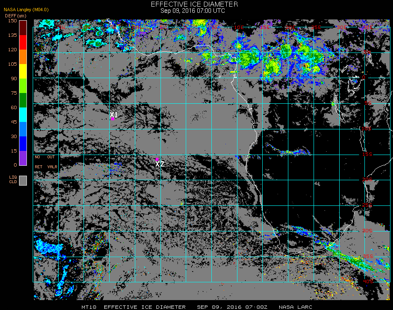393x310 pixels.
Task: Click the 30S latitude label
Action: 367,231
